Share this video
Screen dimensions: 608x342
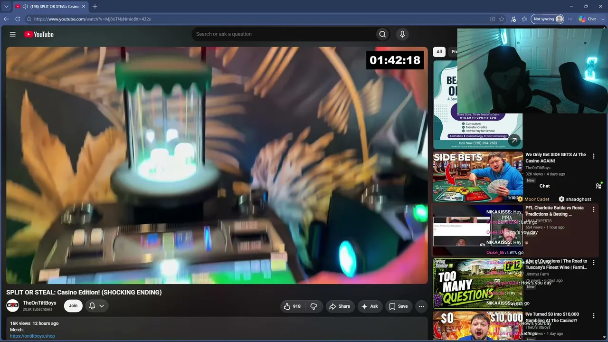340,306
